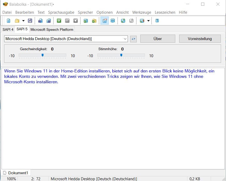Click the open file folder icon
Screen dimensions: 226x181
17,21
